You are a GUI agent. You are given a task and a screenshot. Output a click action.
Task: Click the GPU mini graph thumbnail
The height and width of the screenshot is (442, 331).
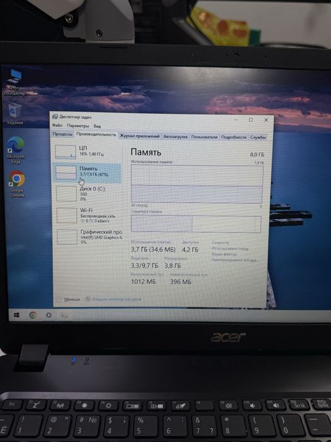point(67,237)
